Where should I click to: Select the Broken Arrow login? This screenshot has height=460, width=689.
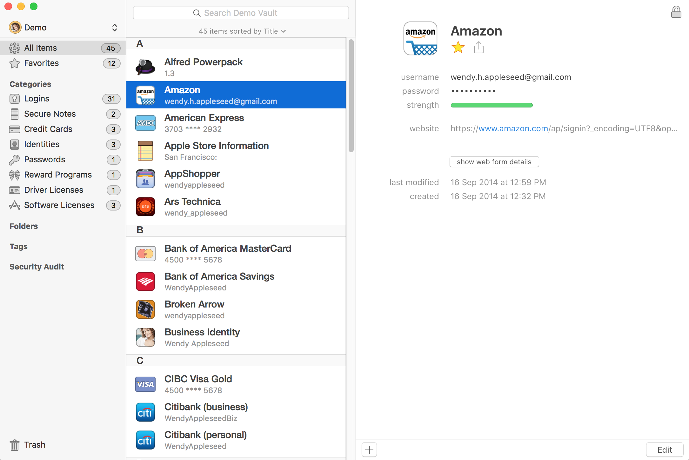pos(236,309)
